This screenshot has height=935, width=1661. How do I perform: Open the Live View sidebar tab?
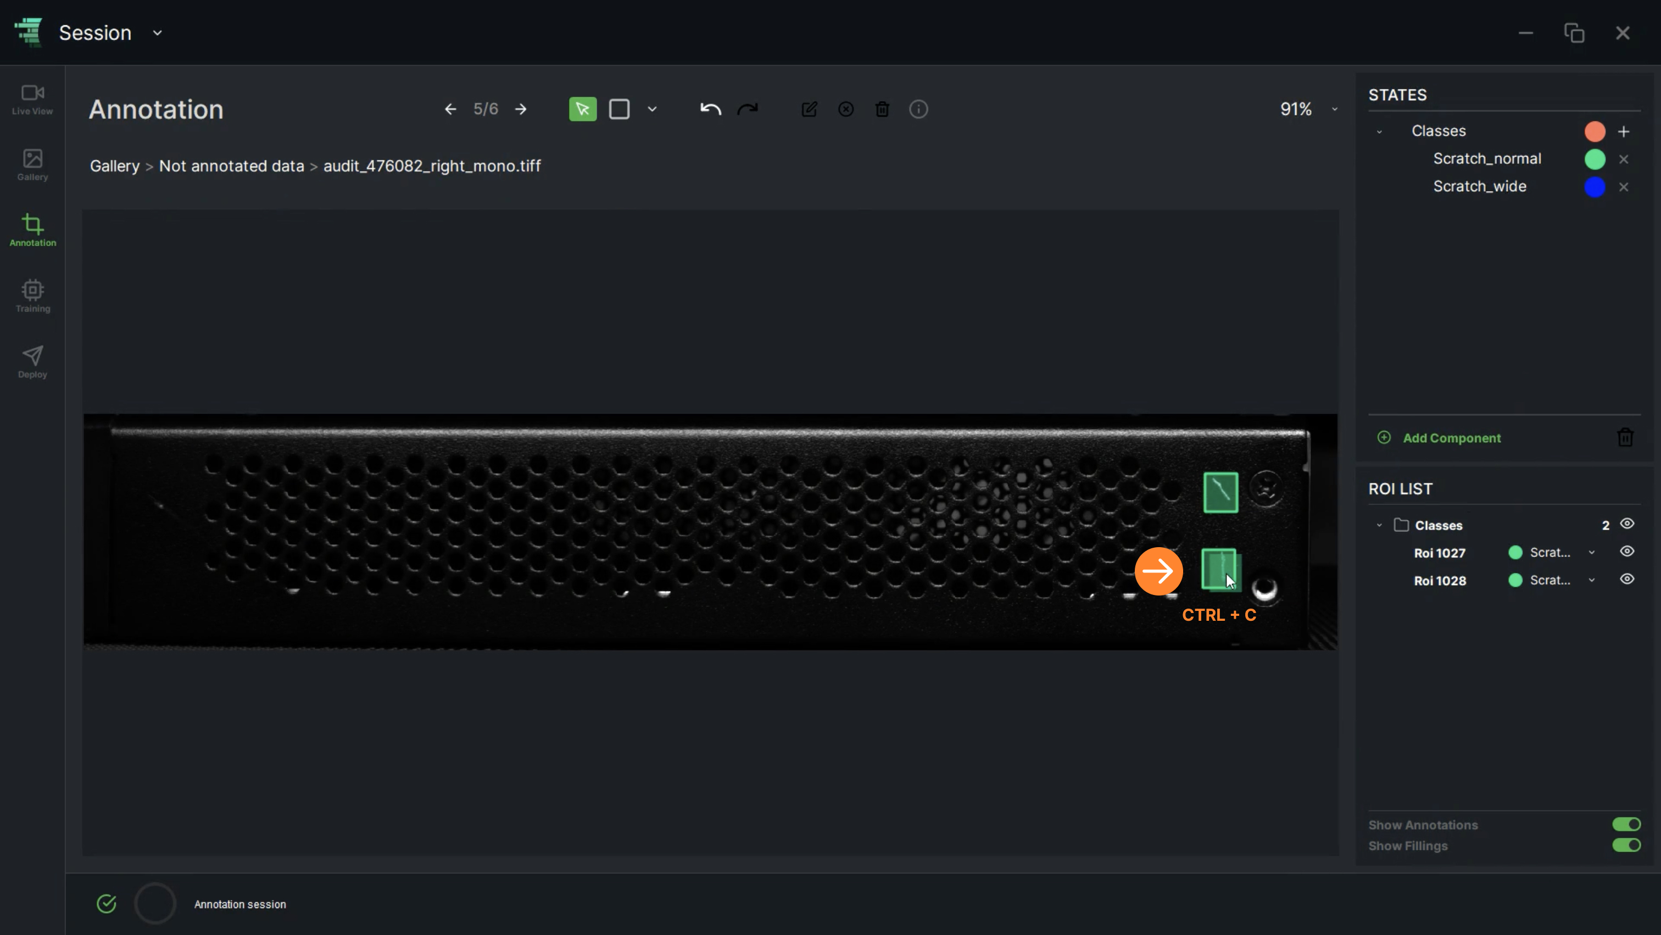[x=32, y=100]
